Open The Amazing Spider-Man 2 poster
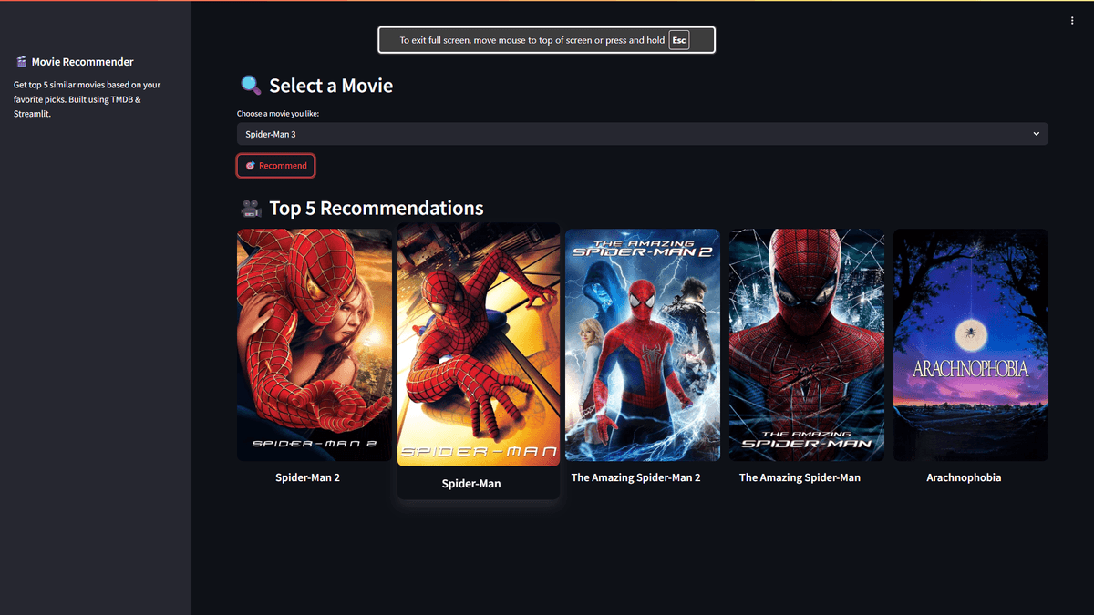 643,344
